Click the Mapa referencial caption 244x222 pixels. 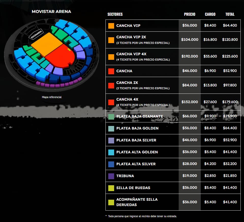(52, 97)
